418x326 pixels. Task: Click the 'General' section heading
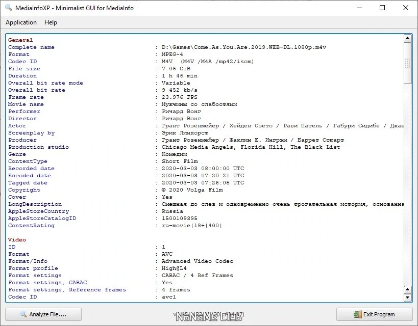[20, 40]
